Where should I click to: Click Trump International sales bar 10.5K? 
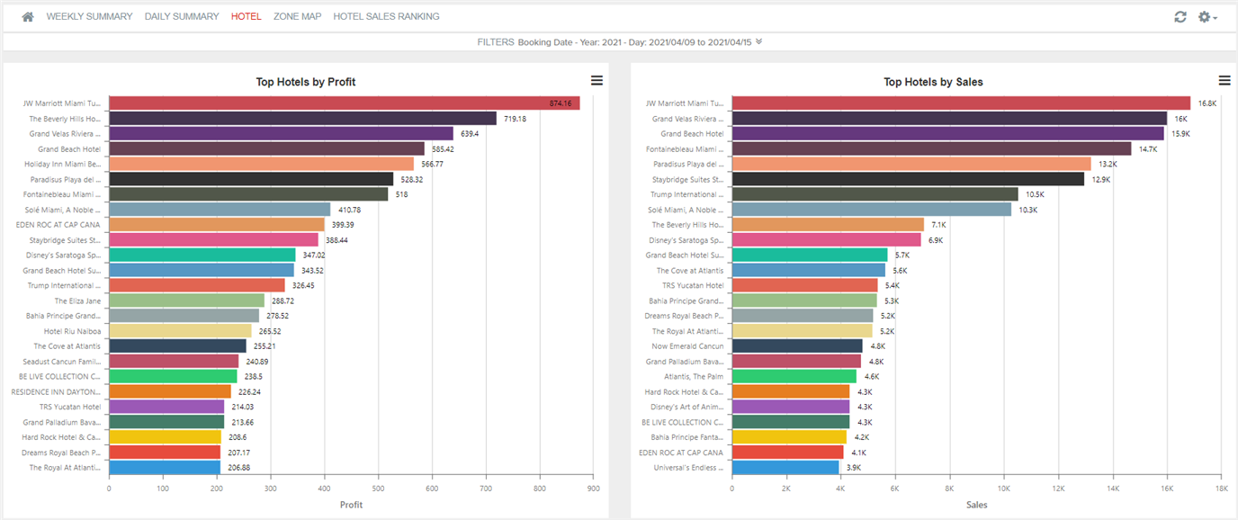[x=875, y=194]
